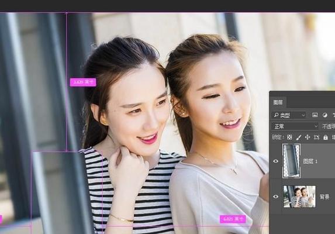Select the 背景 layer thumbnail
This screenshot has height=234, width=335.
[x=299, y=197]
